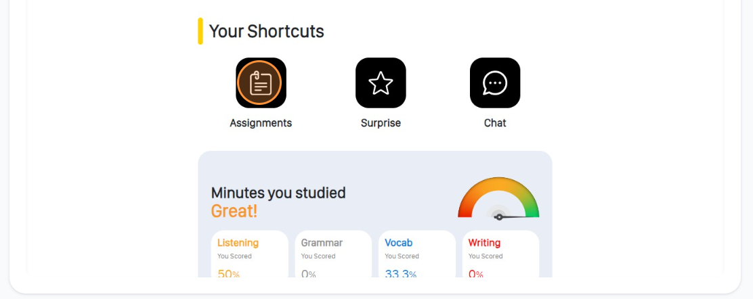Click the yellow bar beside Your Shortcuts

click(200, 31)
